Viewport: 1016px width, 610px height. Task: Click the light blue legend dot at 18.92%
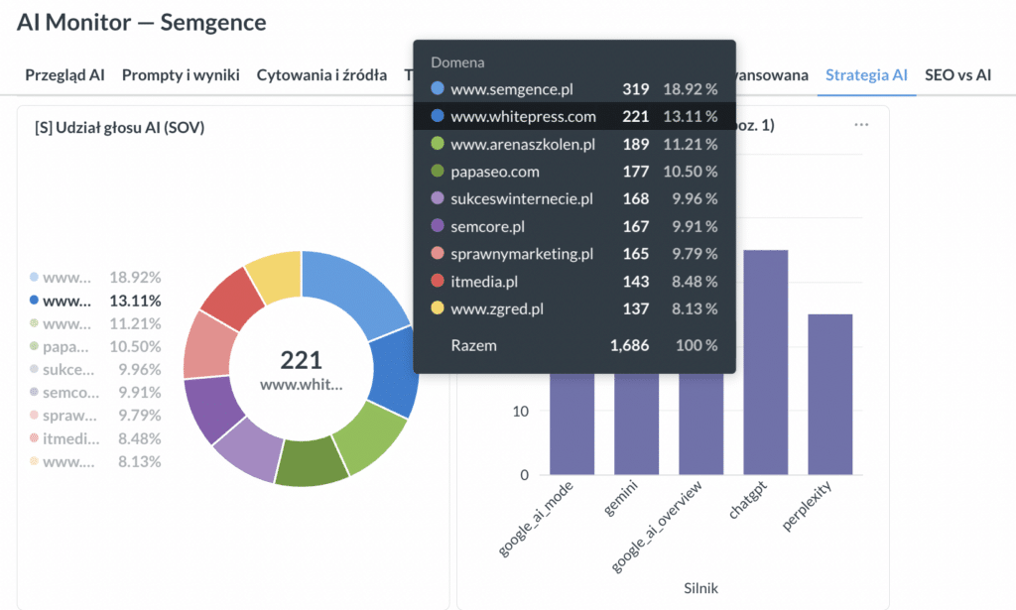(x=34, y=278)
